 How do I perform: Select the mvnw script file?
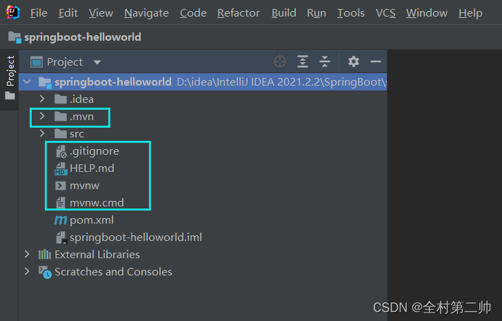pyautogui.click(x=85, y=186)
